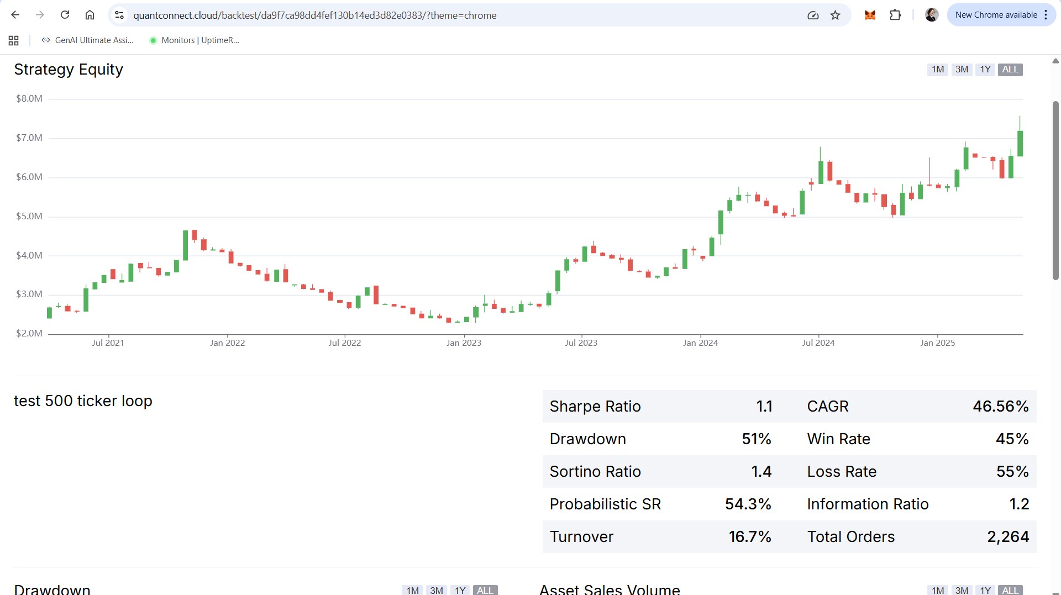1061x595 pixels.
Task: Click the page performance icon in address bar
Action: pos(813,15)
